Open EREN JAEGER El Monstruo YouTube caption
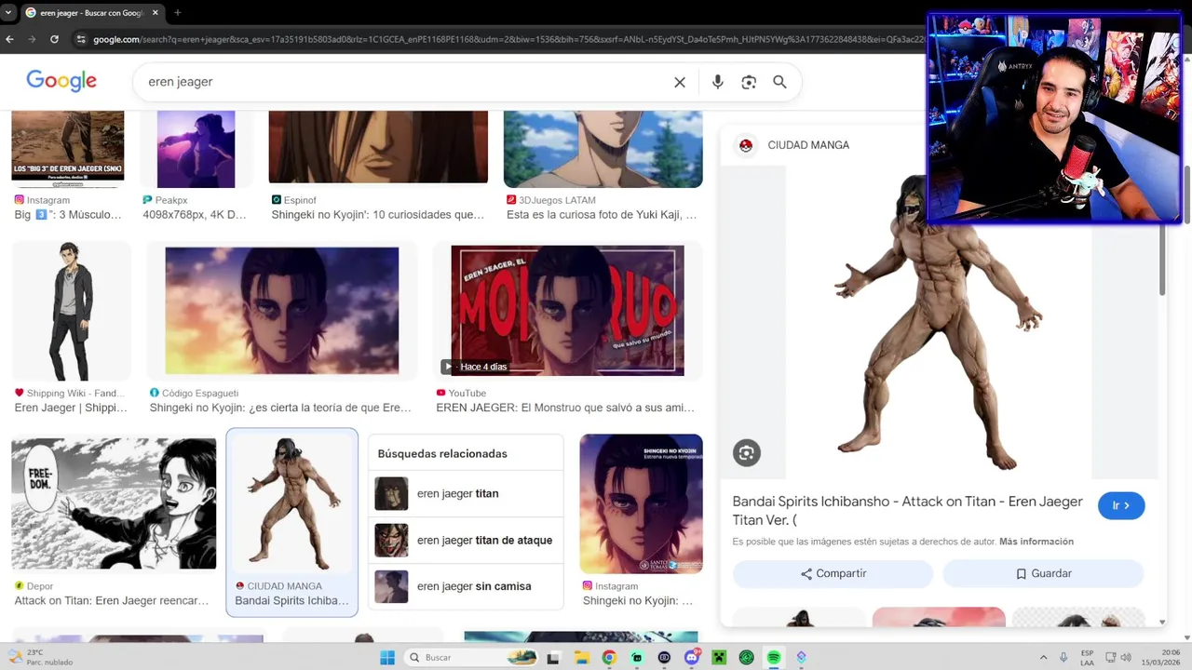This screenshot has height=670, width=1192. [x=565, y=408]
